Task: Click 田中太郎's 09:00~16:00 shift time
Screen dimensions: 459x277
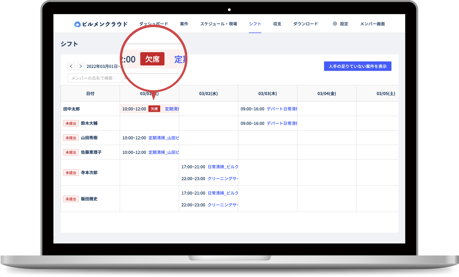Action: coord(252,109)
